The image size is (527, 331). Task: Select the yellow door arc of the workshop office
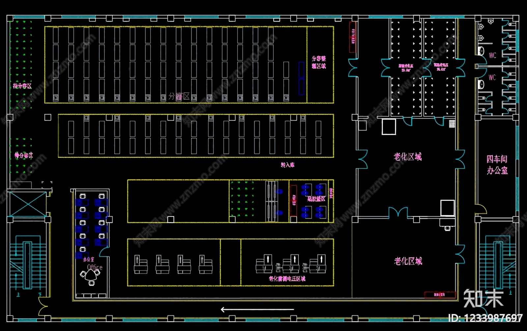(x=481, y=209)
